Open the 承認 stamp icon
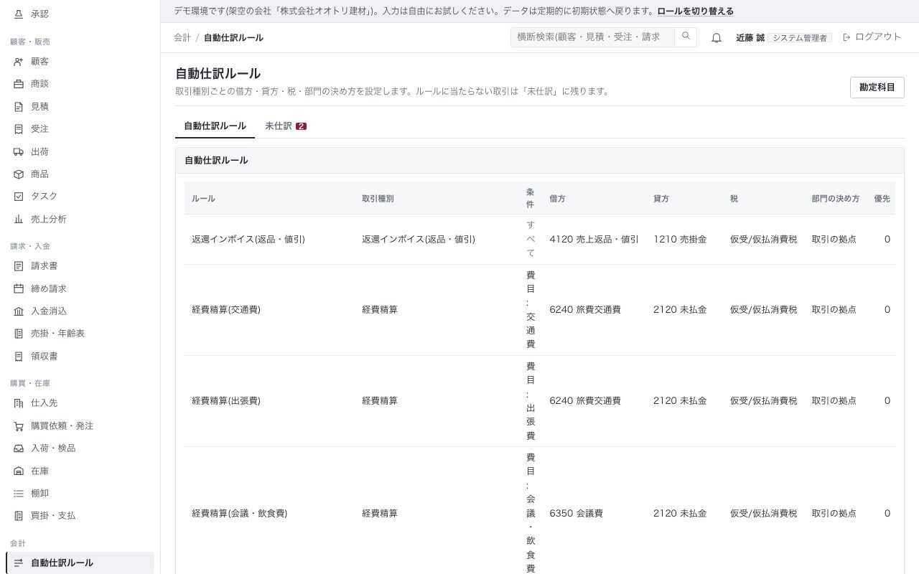 pyautogui.click(x=19, y=14)
